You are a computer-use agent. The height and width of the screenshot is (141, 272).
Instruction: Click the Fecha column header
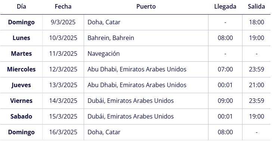coord(63,7)
